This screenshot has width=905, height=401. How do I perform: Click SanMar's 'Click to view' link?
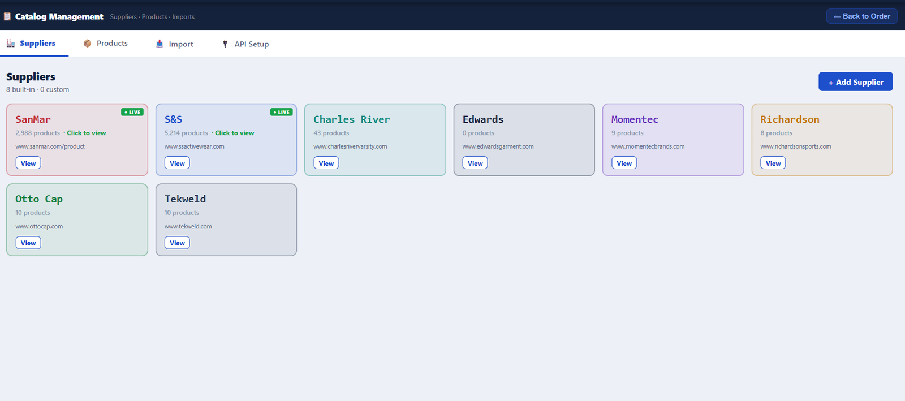[x=86, y=133]
